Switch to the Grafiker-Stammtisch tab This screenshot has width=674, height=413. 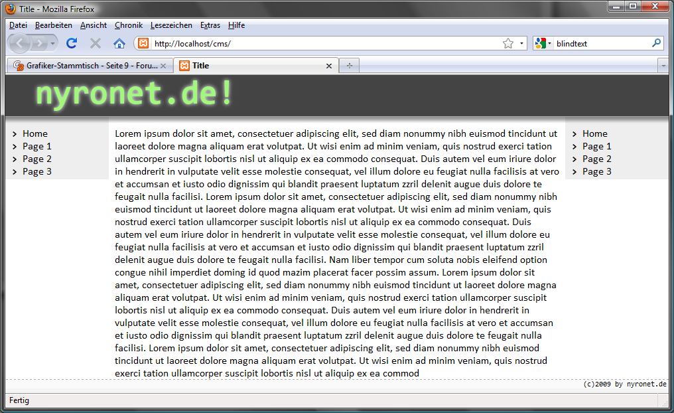[90, 66]
